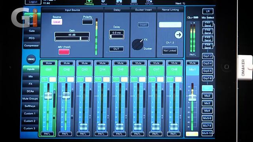Select Grp7-8 mix
Screen dimensions: 253x142
click(208, 78)
